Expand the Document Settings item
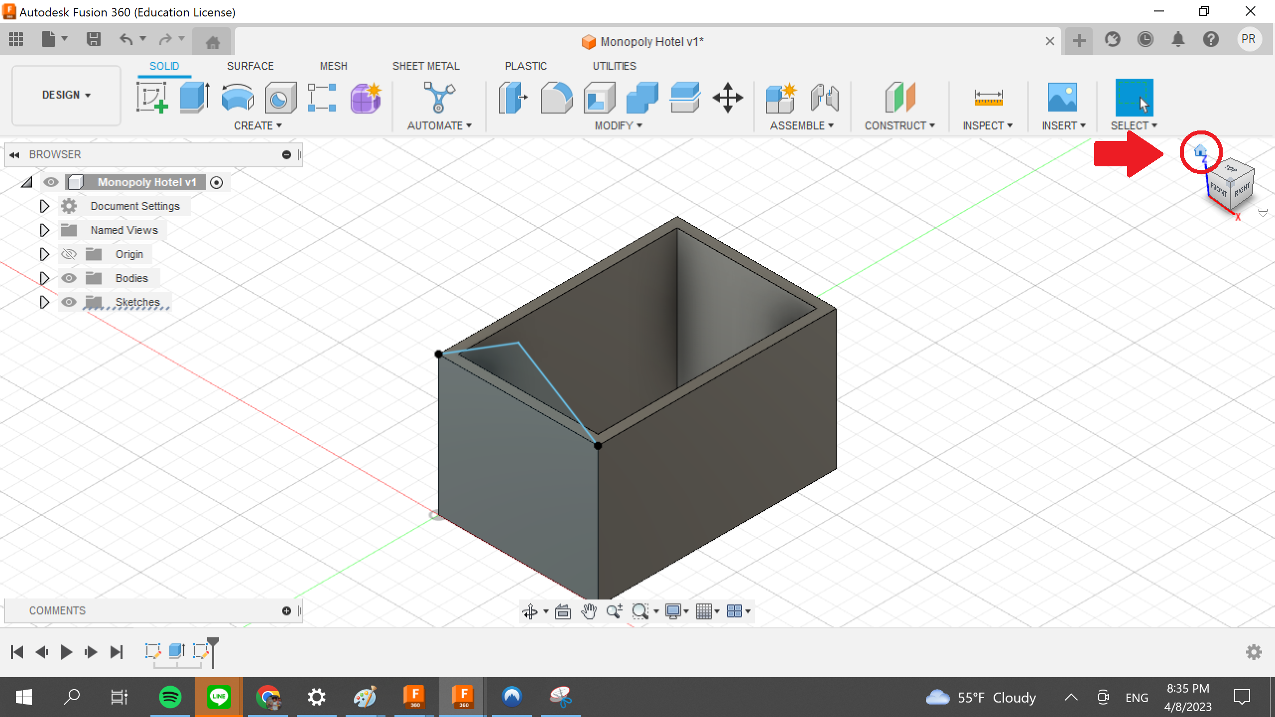This screenshot has height=717, width=1275. (x=43, y=206)
